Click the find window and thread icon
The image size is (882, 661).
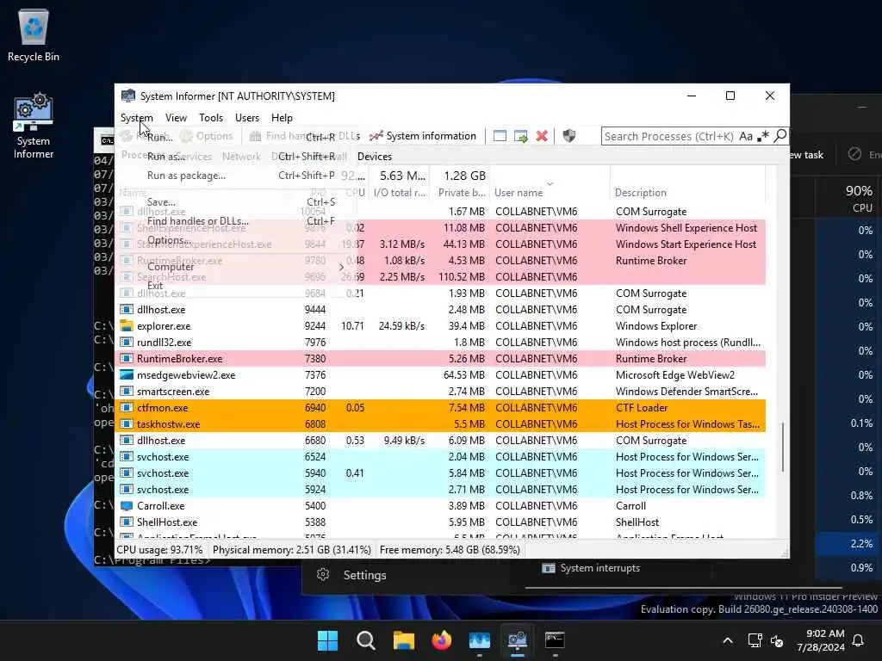point(521,136)
